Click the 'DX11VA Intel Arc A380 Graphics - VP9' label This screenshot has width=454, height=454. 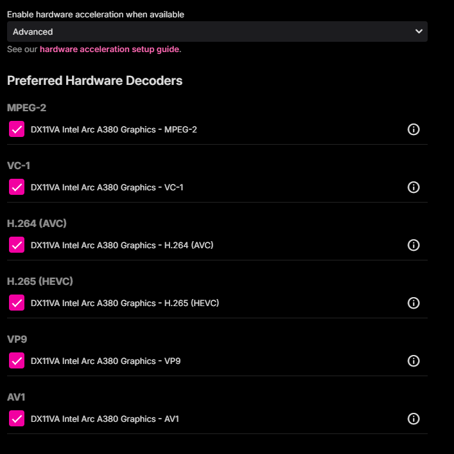coord(106,361)
